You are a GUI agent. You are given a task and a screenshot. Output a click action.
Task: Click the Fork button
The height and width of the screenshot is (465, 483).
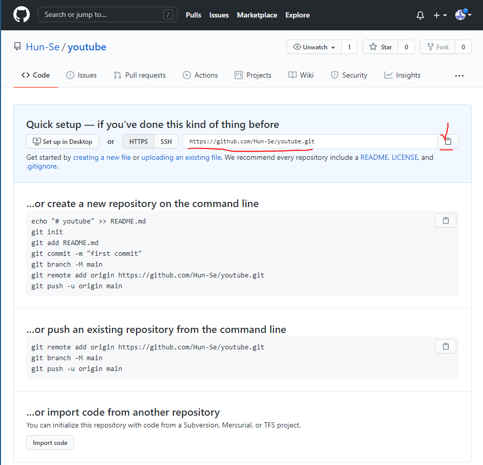pos(438,47)
